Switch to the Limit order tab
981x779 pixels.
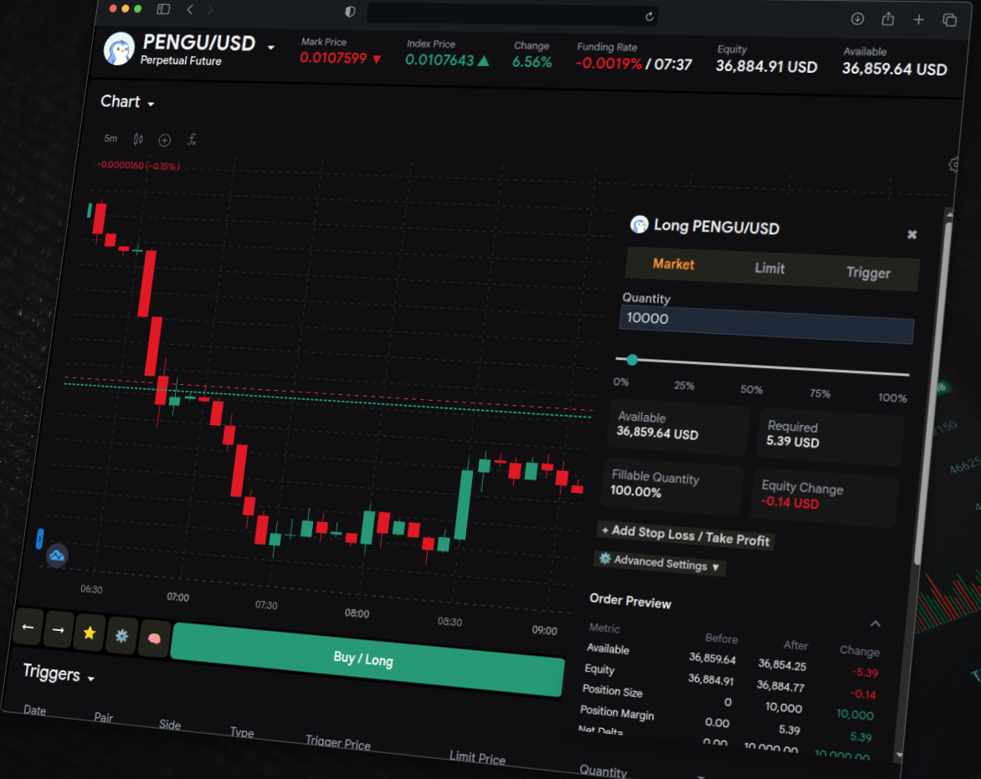tap(769, 269)
